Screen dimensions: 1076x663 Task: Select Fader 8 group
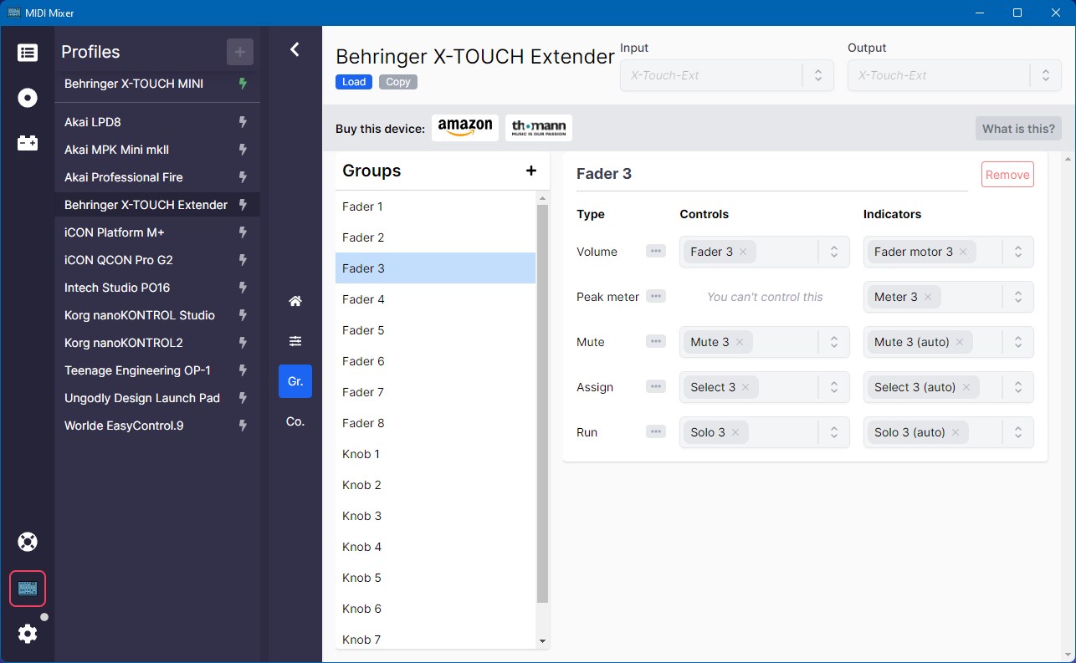point(435,423)
